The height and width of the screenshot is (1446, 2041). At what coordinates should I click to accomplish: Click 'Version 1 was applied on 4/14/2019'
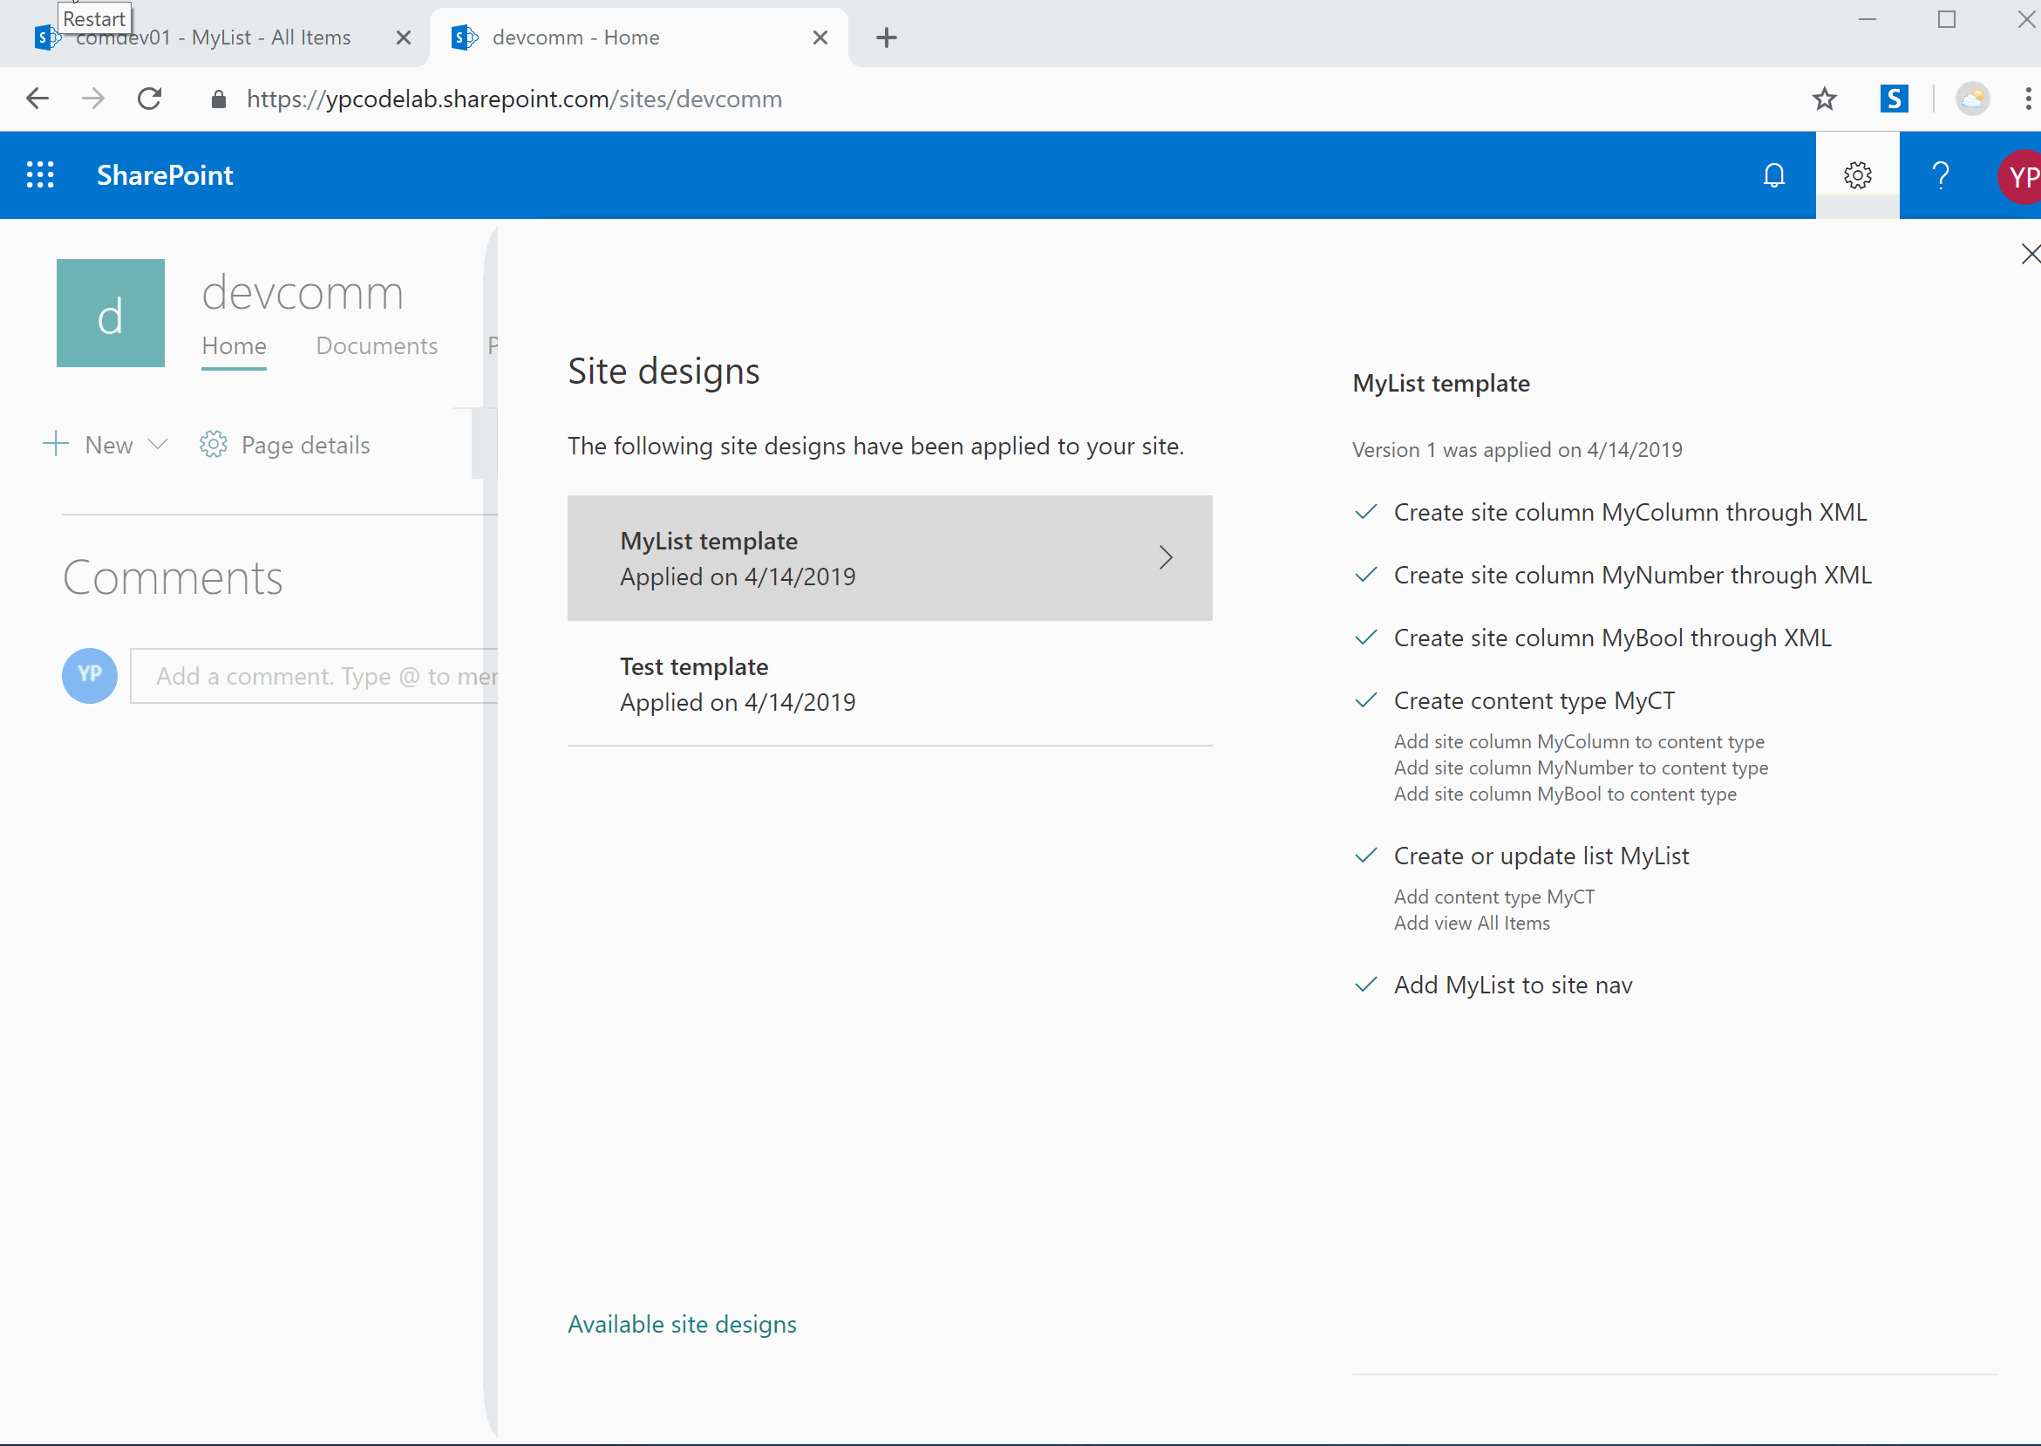(1517, 450)
